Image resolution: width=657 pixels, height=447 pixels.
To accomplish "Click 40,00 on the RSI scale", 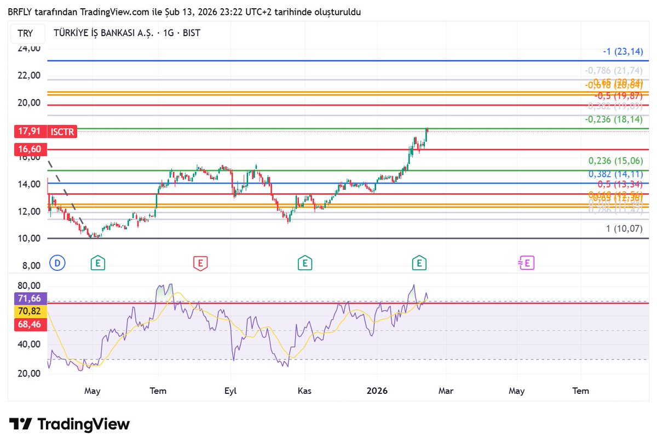I will coord(29,344).
